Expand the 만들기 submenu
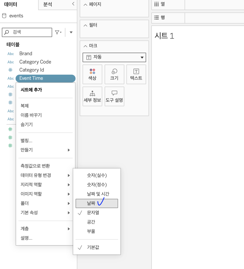Screen dimensions: 244x269 [x=45, y=150]
